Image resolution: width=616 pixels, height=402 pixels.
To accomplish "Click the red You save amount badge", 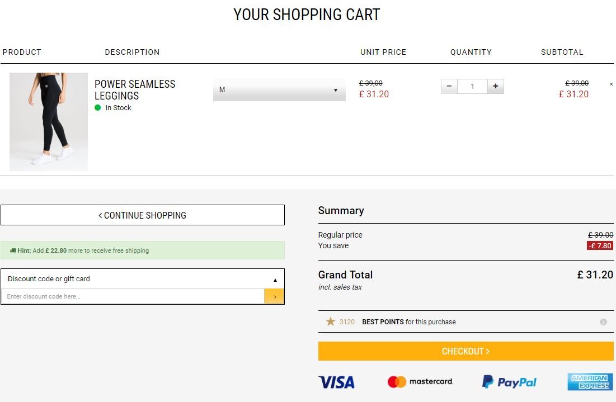I will 600,245.
